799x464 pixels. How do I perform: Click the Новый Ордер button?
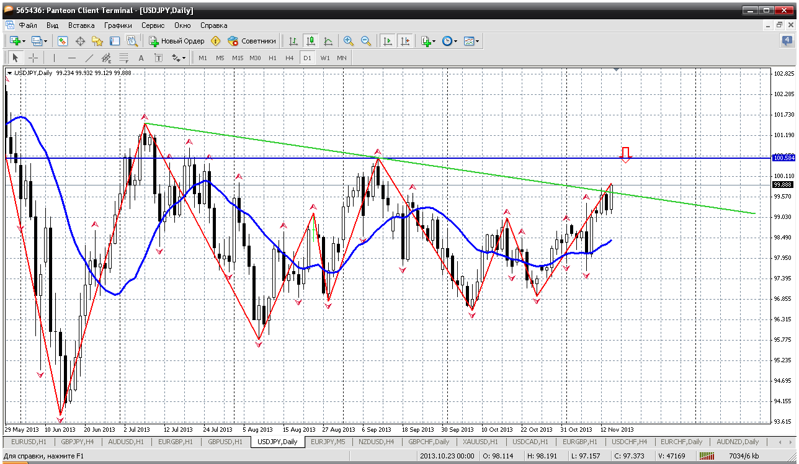(x=177, y=41)
